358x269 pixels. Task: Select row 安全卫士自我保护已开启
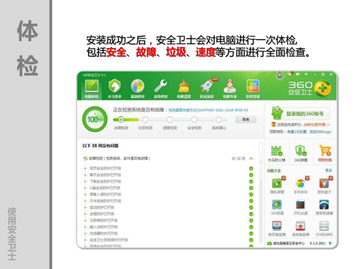[x=169, y=240]
